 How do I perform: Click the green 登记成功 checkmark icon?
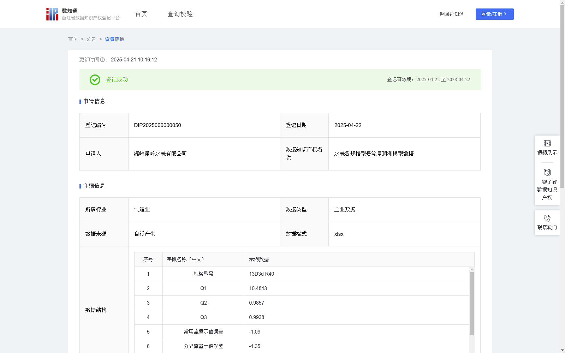[94, 80]
